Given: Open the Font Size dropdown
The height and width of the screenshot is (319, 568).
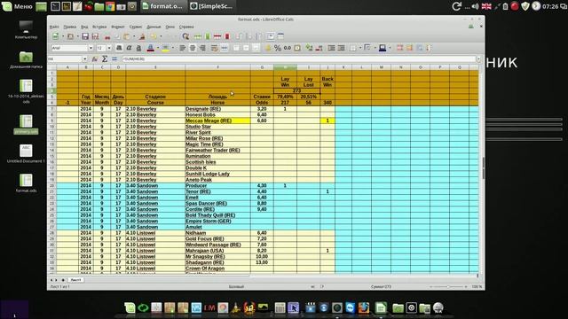Looking at the screenshot, I should (109, 48).
